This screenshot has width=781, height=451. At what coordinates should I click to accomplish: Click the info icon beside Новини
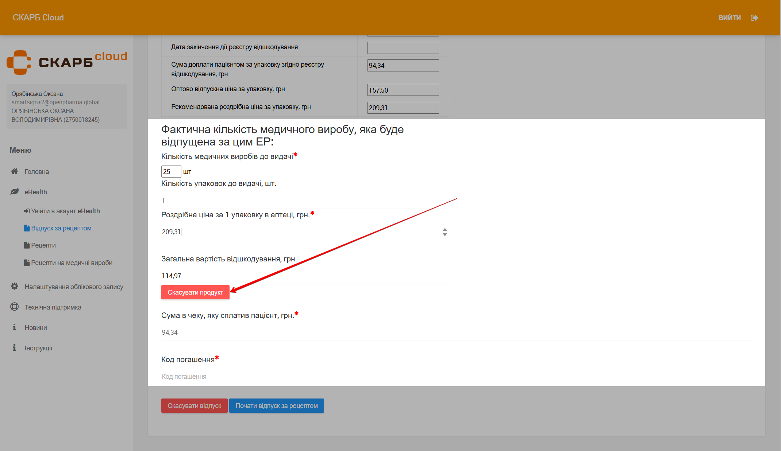(15, 327)
